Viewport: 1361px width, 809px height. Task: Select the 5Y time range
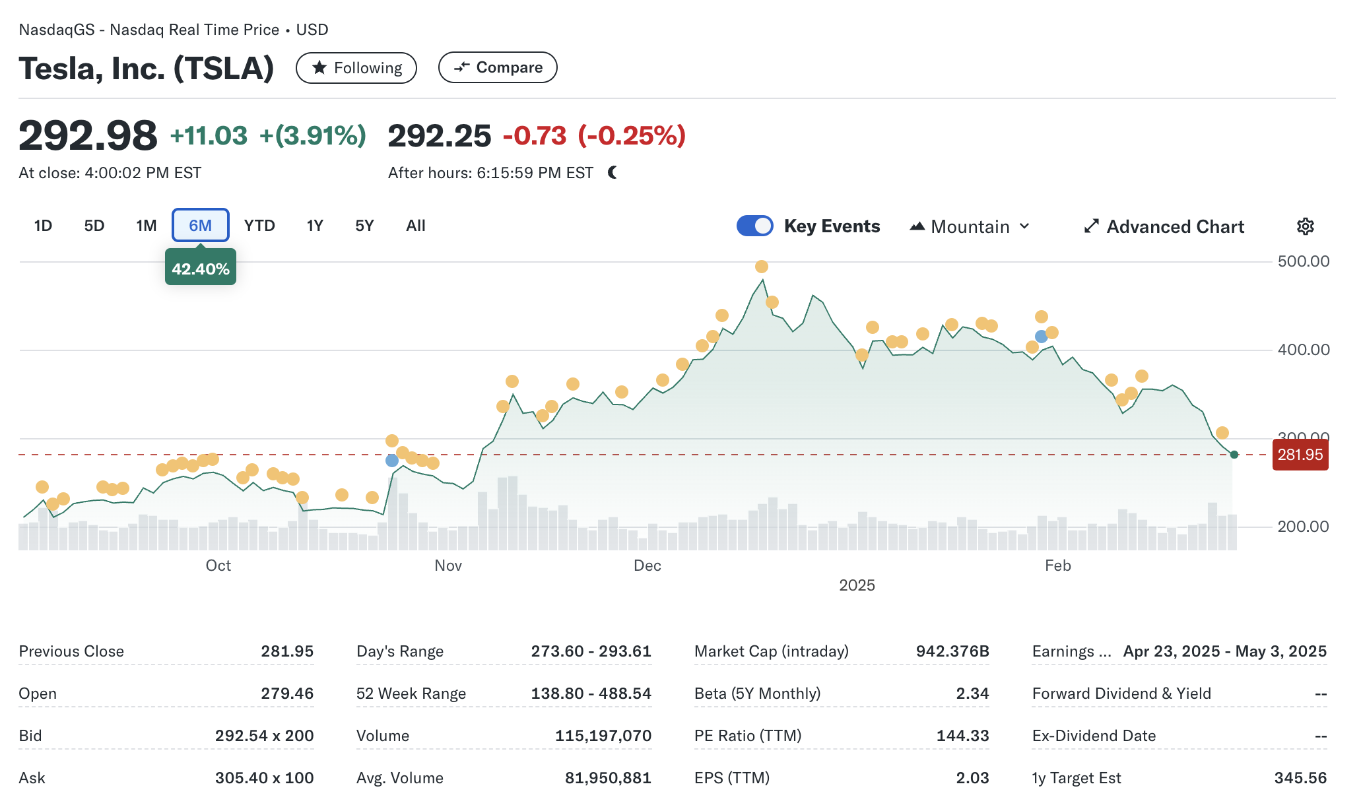[364, 226]
